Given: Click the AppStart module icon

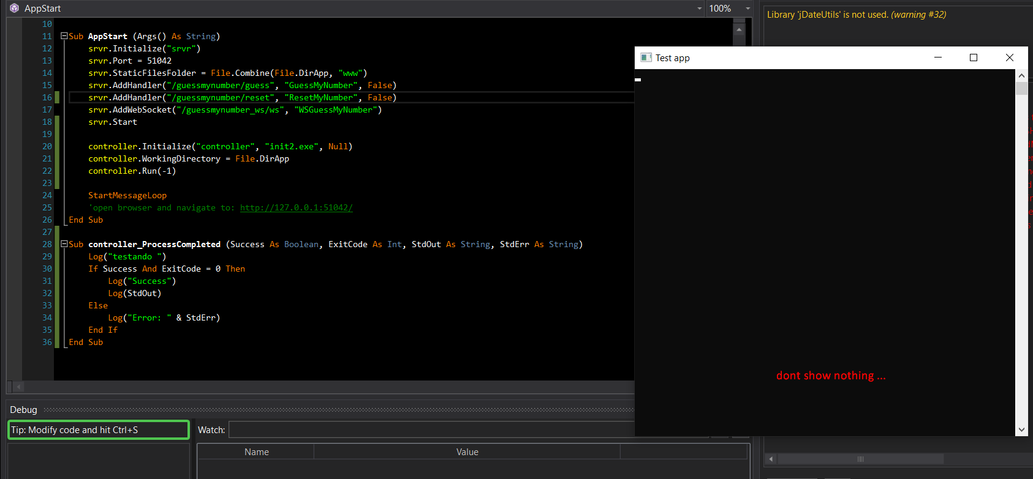Looking at the screenshot, I should click(14, 8).
